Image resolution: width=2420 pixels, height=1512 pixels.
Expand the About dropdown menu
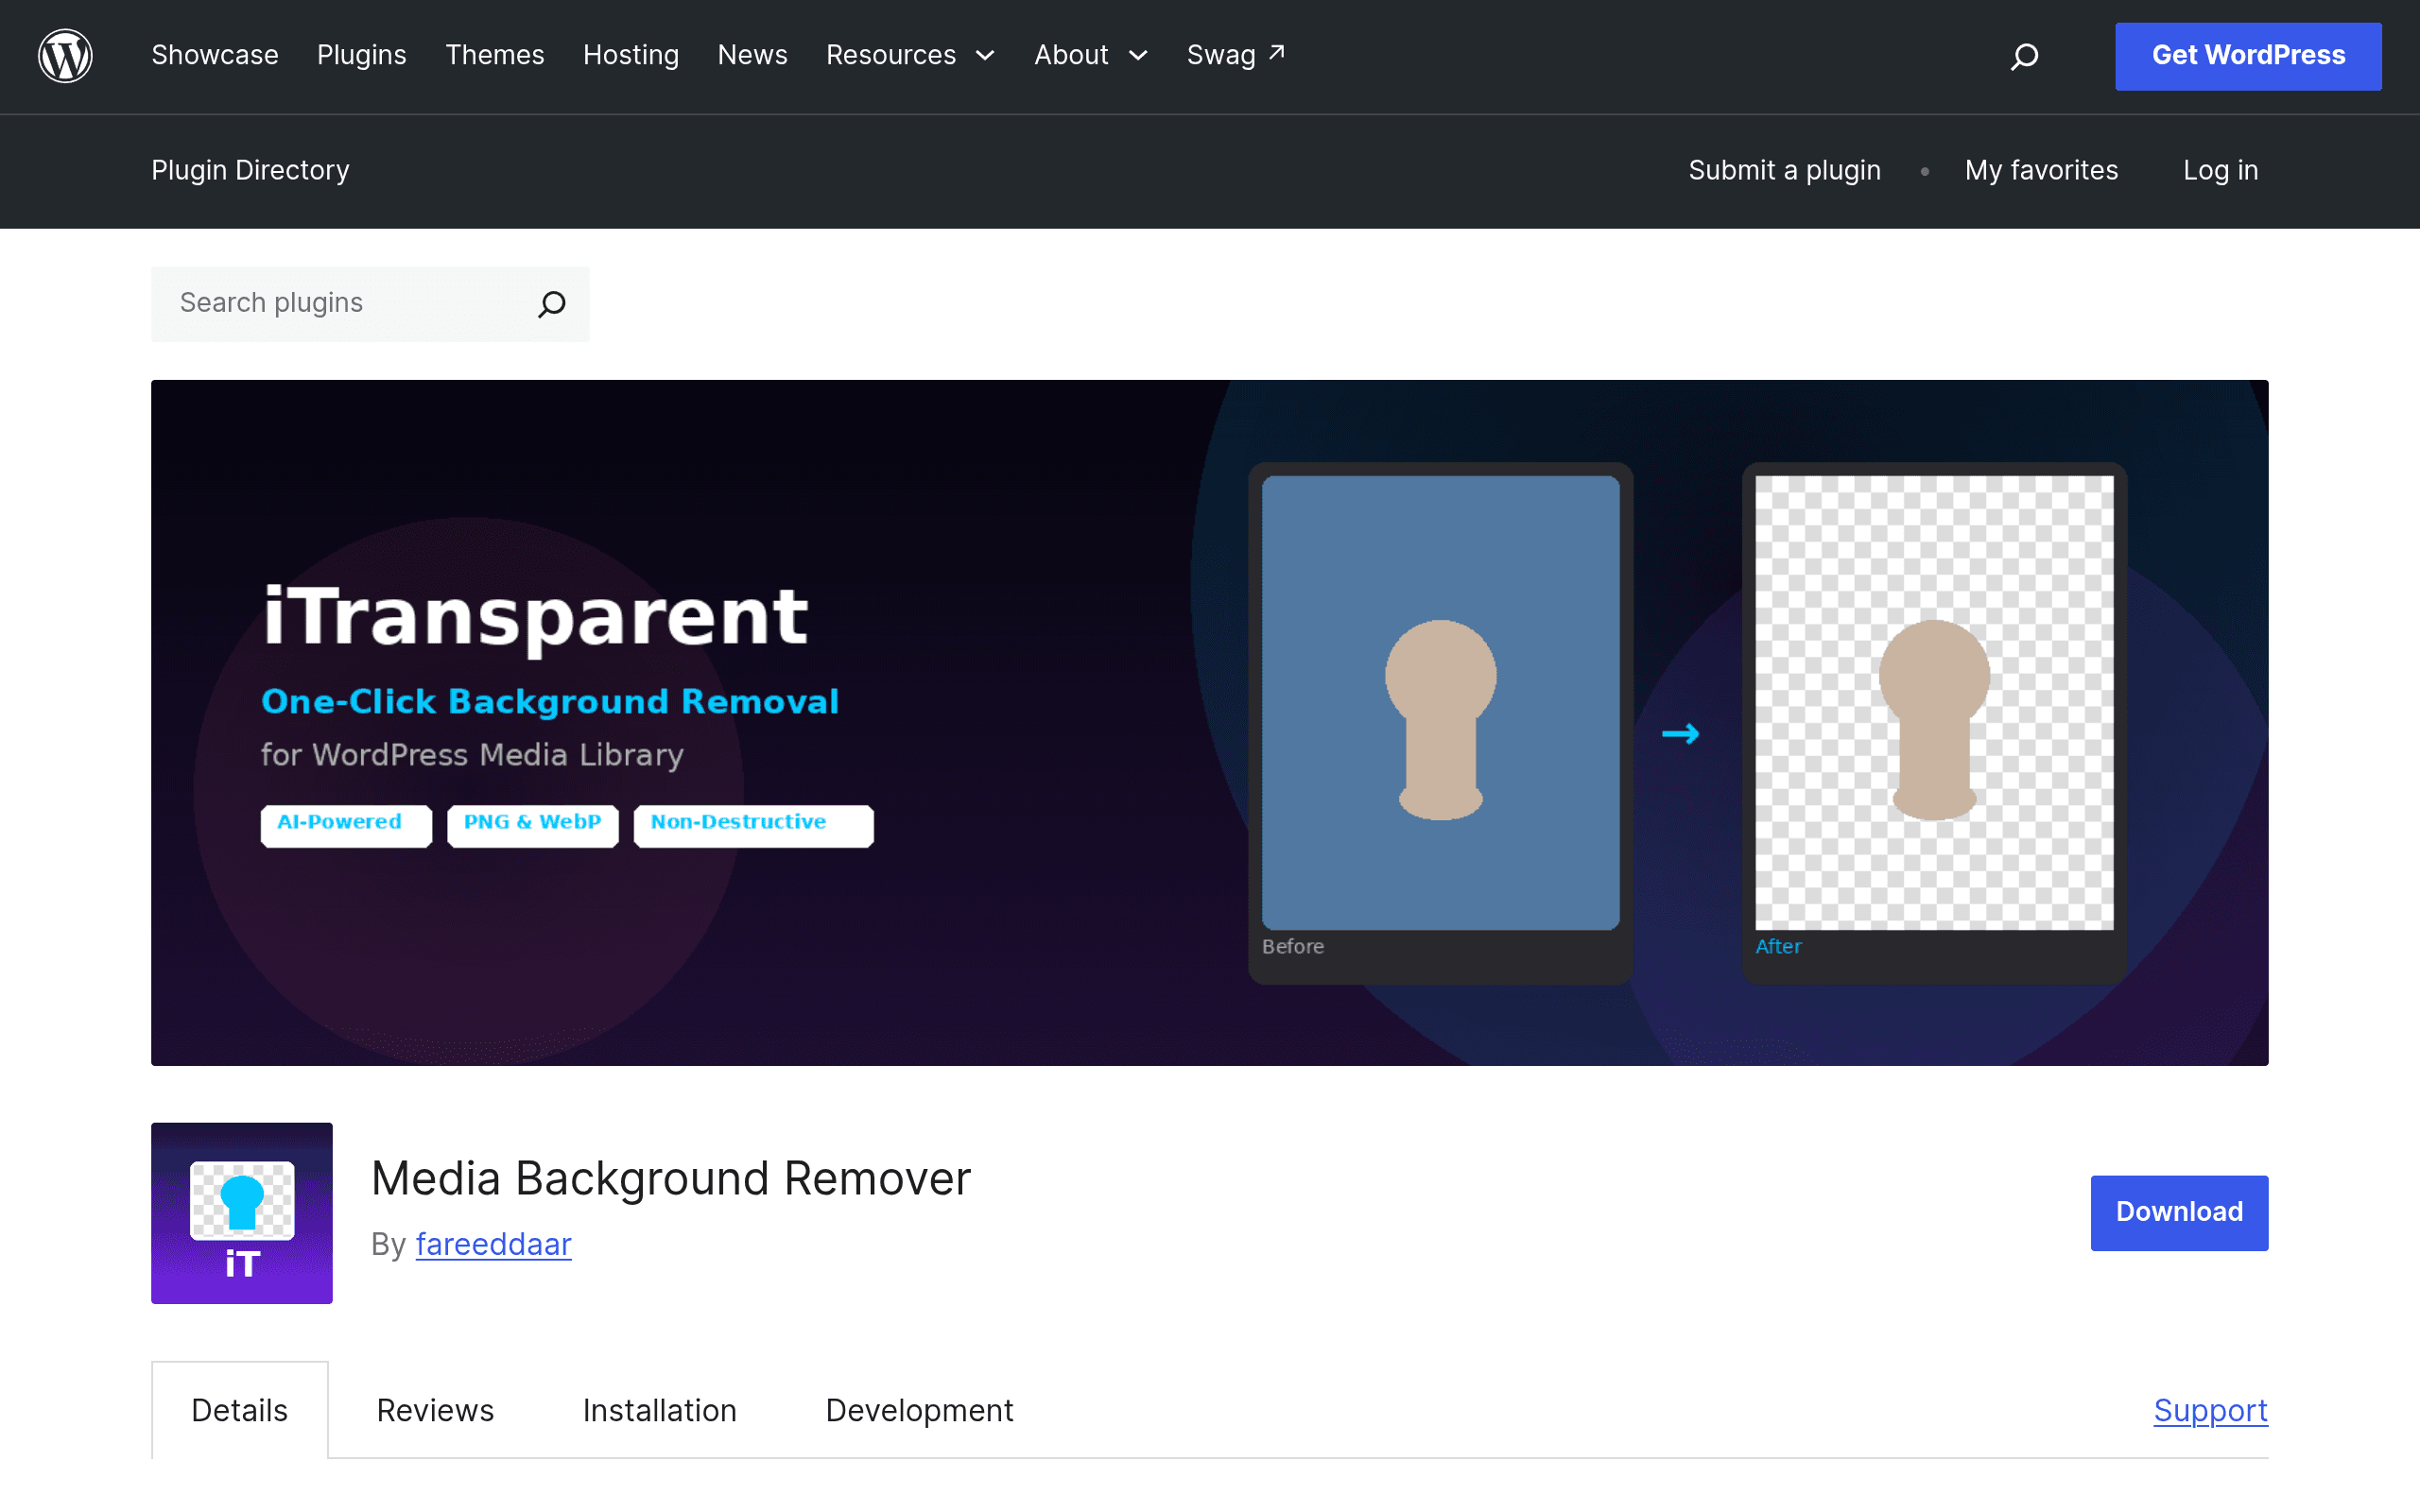(1091, 55)
